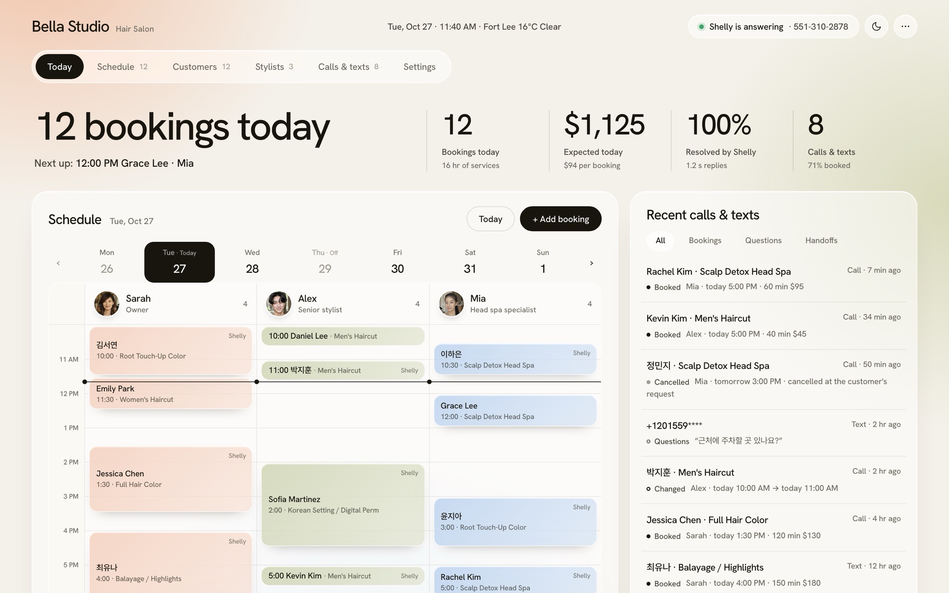The width and height of the screenshot is (949, 593).
Task: Filter recent calls by Handoffs
Action: pyautogui.click(x=821, y=240)
